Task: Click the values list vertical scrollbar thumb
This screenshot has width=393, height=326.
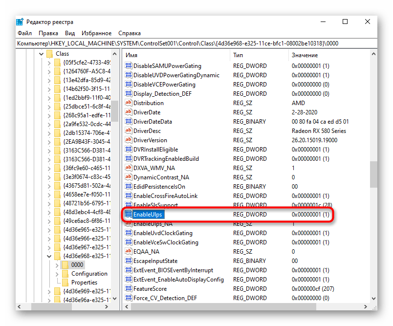Action: point(373,174)
